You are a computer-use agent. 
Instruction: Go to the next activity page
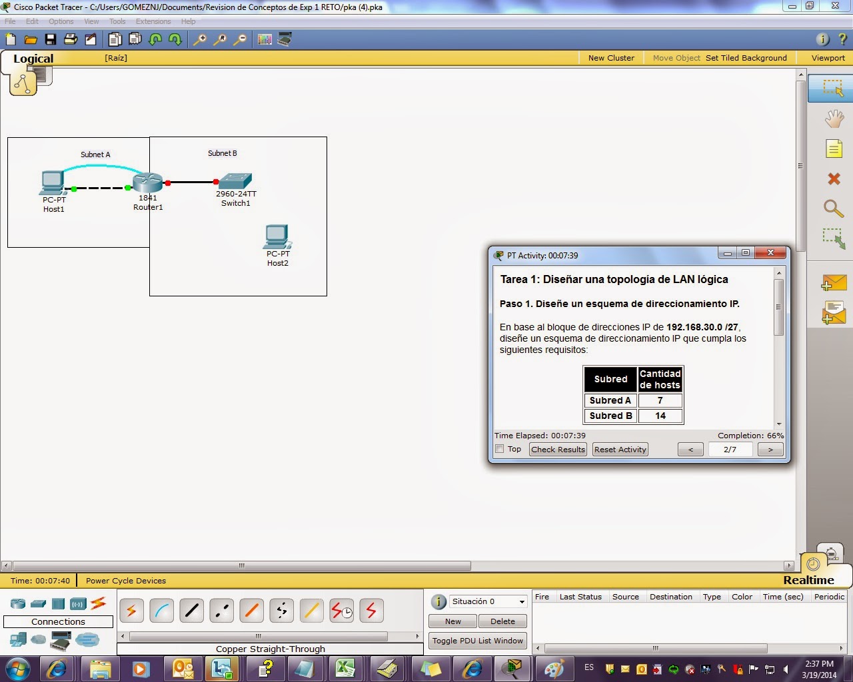pyautogui.click(x=770, y=450)
